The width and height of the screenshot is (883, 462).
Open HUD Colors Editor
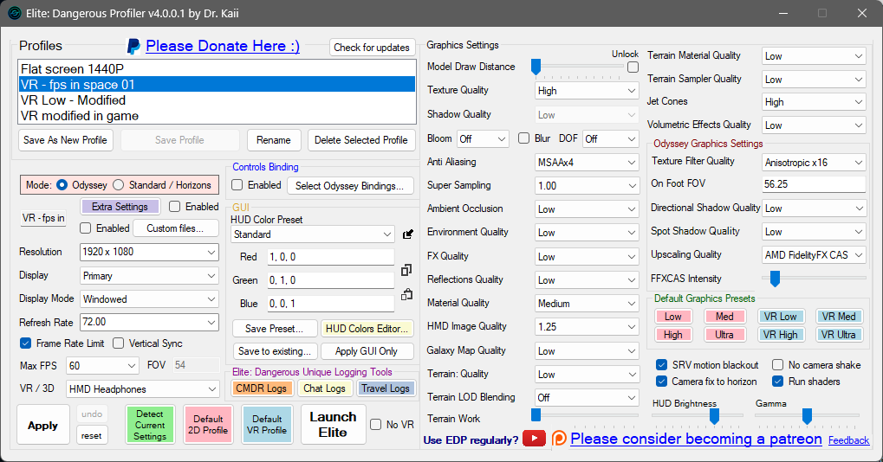[367, 328]
